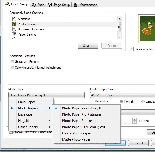Check the Preview before printing box

pos(132,49)
